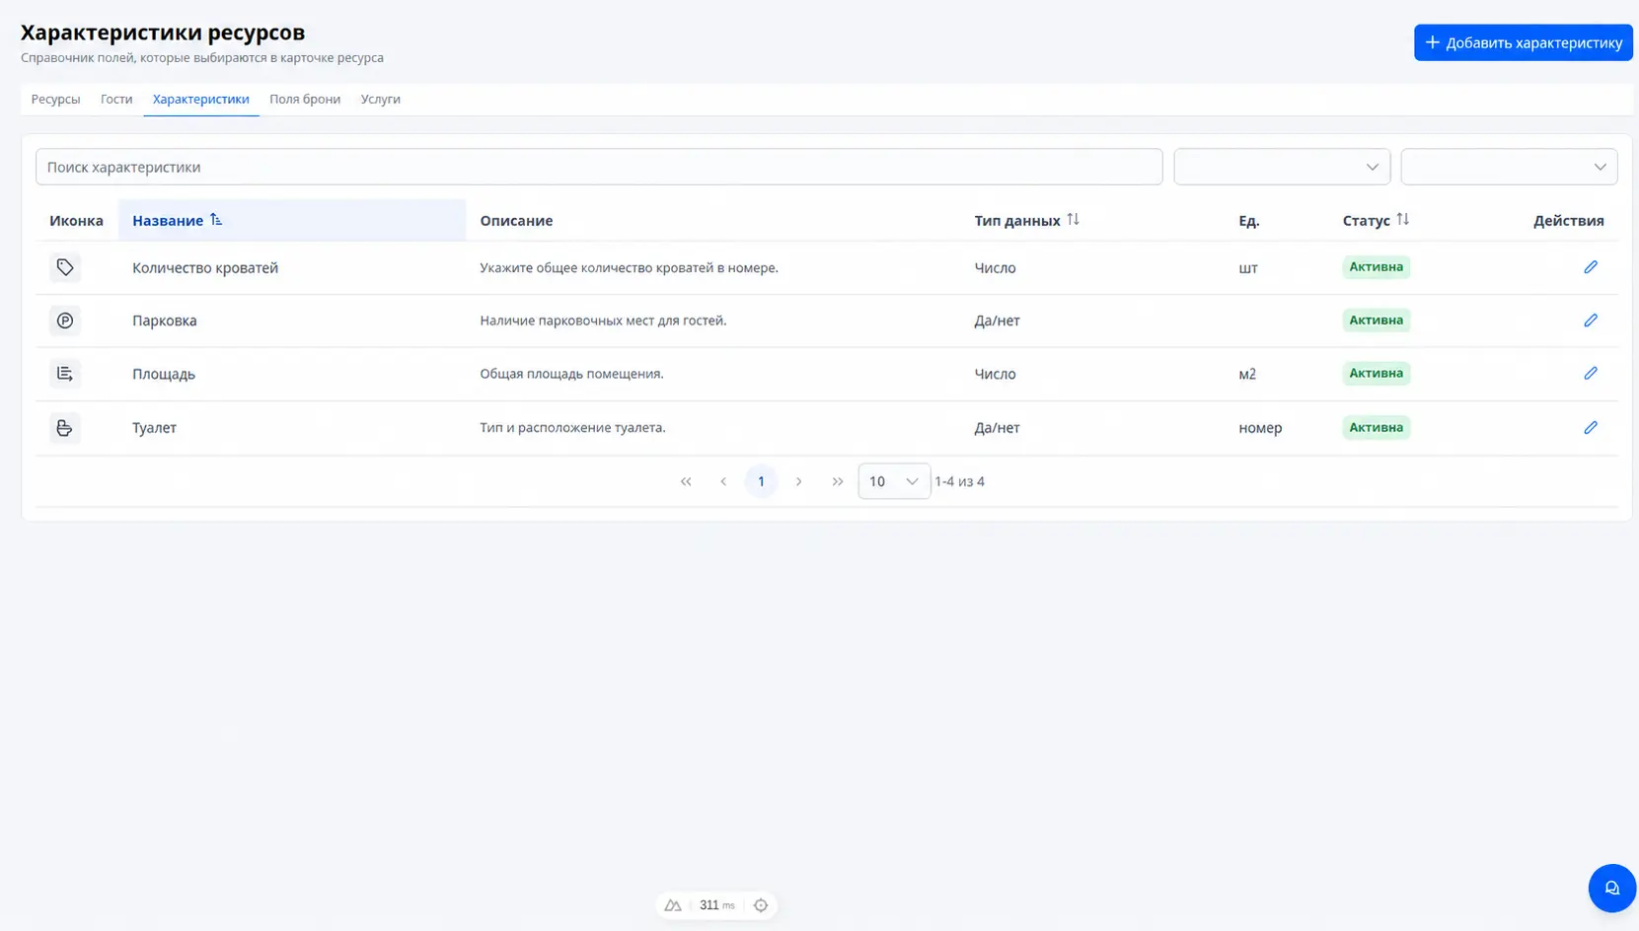Viewport: 1639px width, 931px height.
Task: Go to the previous page
Action: tap(723, 481)
